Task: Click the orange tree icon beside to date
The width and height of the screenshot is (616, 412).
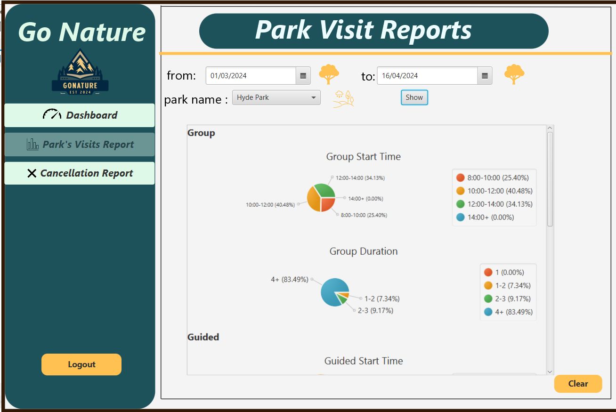Action: tap(514, 74)
